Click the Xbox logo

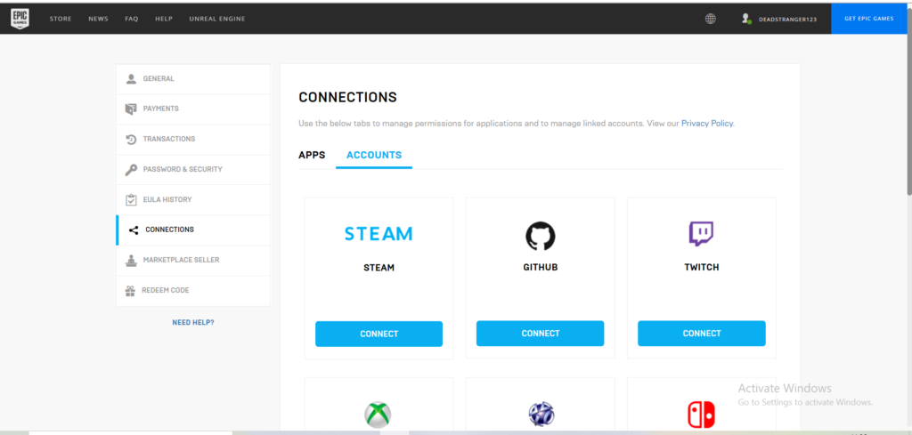[x=378, y=415]
